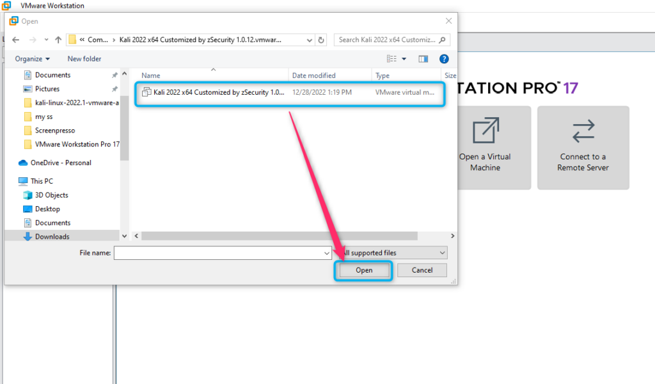Select 3D Objects under This PC
This screenshot has height=384, width=655.
(x=51, y=195)
